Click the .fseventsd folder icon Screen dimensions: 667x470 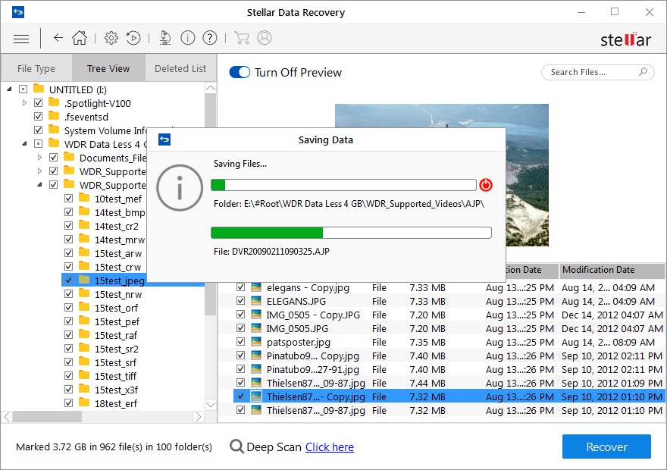click(x=54, y=116)
